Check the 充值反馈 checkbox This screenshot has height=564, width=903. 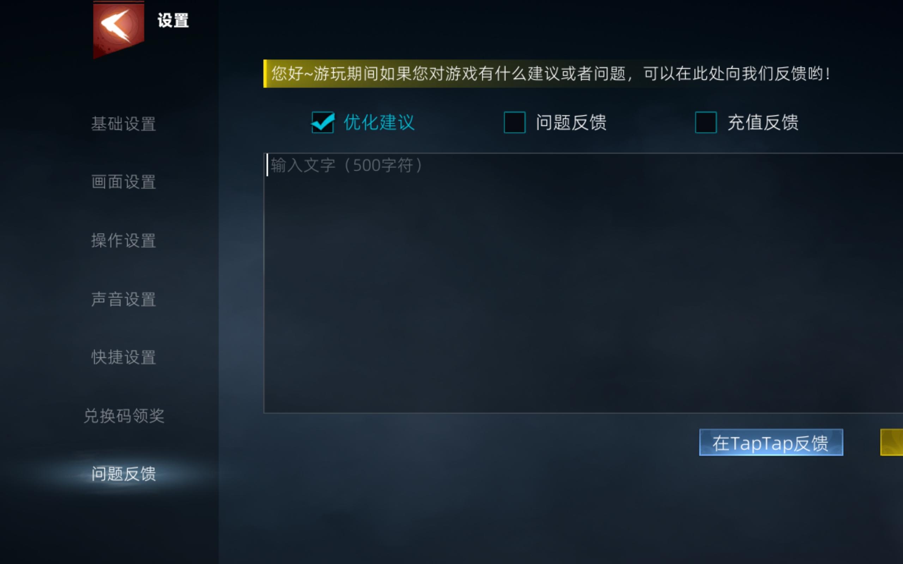point(705,122)
